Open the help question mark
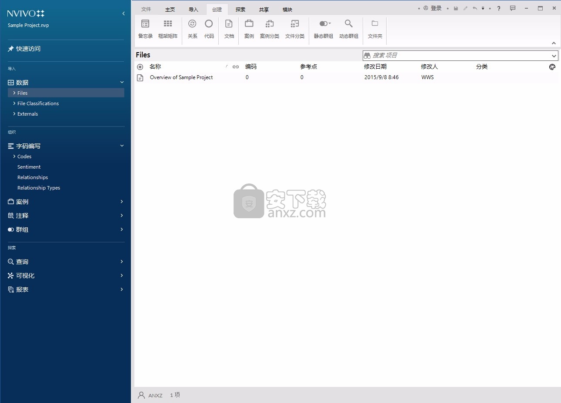 [x=499, y=8]
